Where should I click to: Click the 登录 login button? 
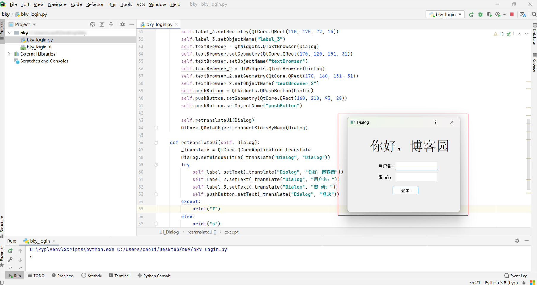pos(405,191)
